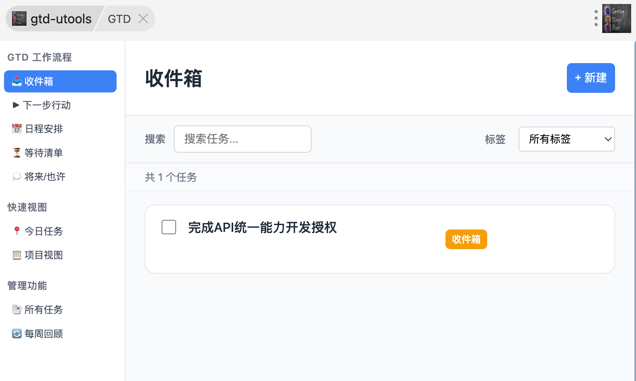Click the play arrow icon for next actions
Viewport: 636px width, 381px height.
tap(16, 105)
